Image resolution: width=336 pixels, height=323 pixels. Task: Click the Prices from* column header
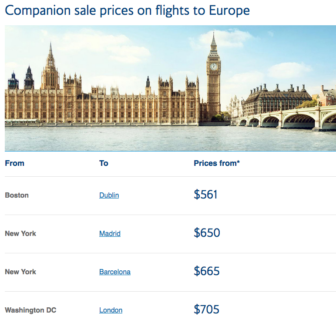[217, 163]
